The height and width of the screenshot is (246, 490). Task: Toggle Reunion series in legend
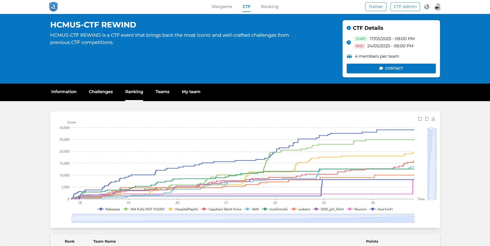tap(357, 209)
